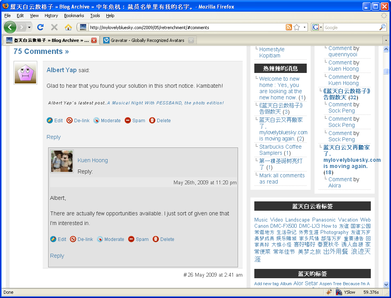Screen dimensions: 391x298
Task: Click the RSS feed icon in address bar
Action: click(288, 27)
